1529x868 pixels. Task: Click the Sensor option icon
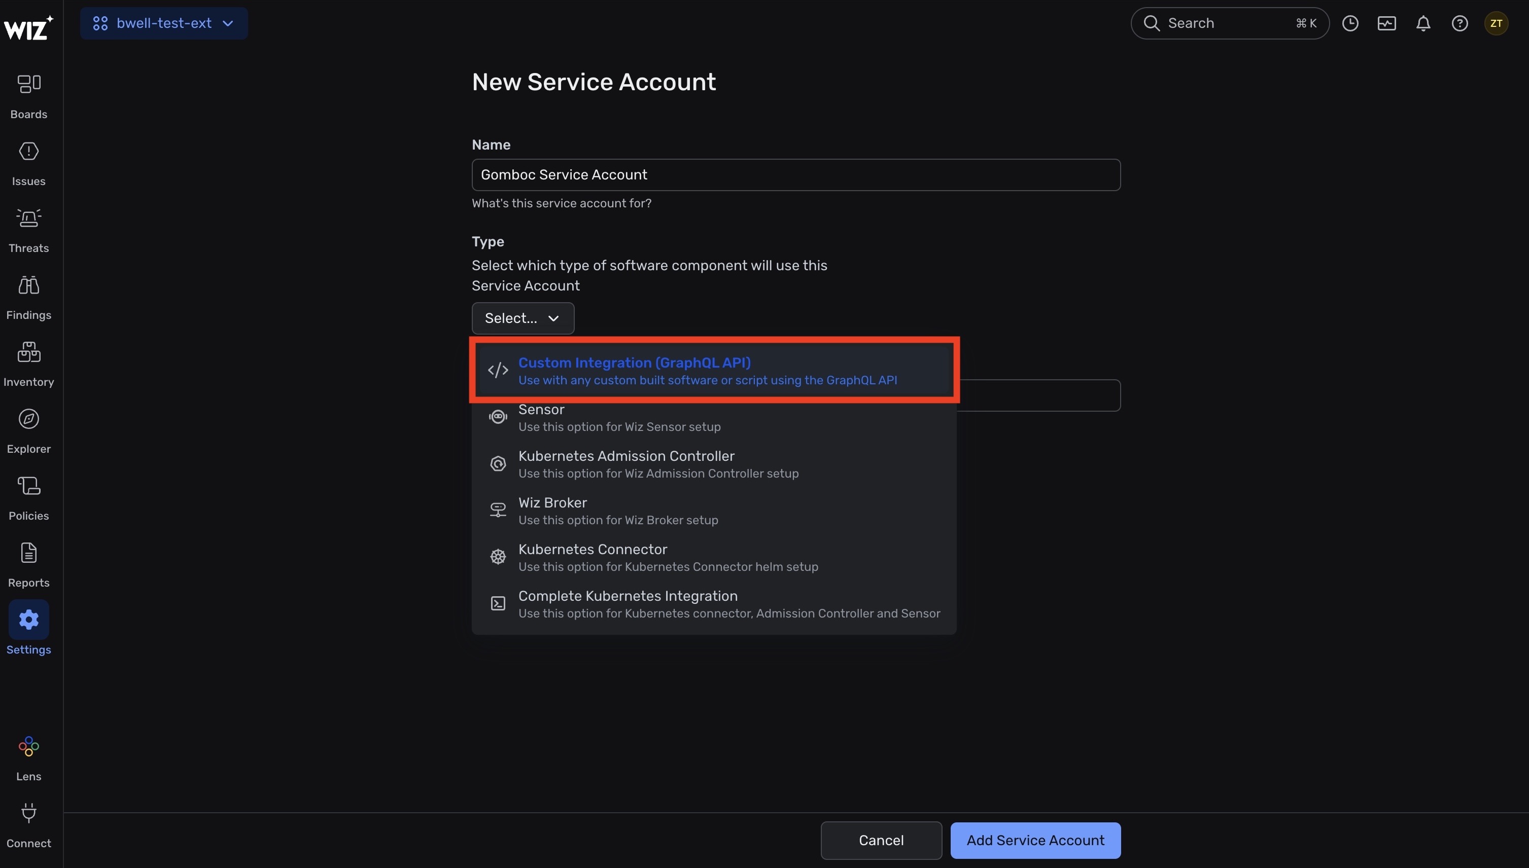click(498, 417)
